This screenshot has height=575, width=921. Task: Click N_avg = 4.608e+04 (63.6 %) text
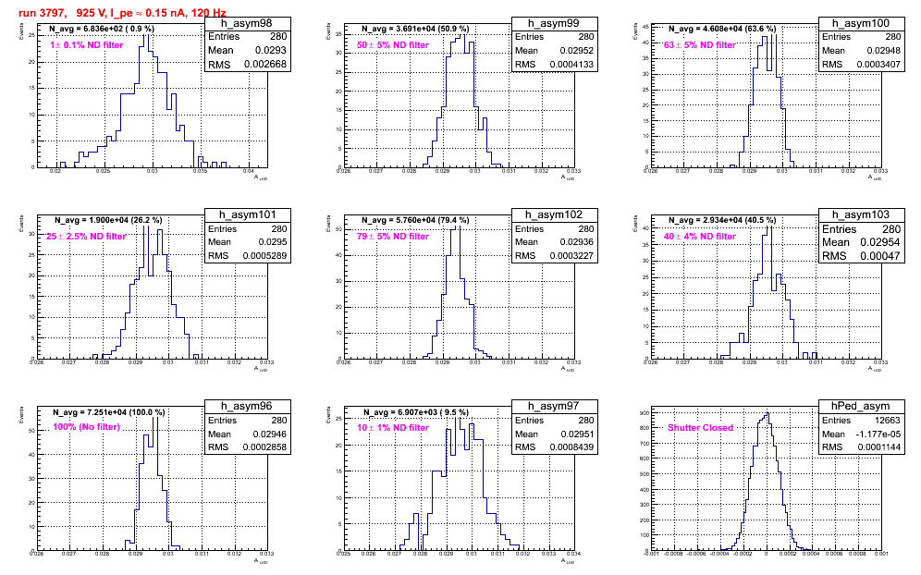(x=722, y=29)
